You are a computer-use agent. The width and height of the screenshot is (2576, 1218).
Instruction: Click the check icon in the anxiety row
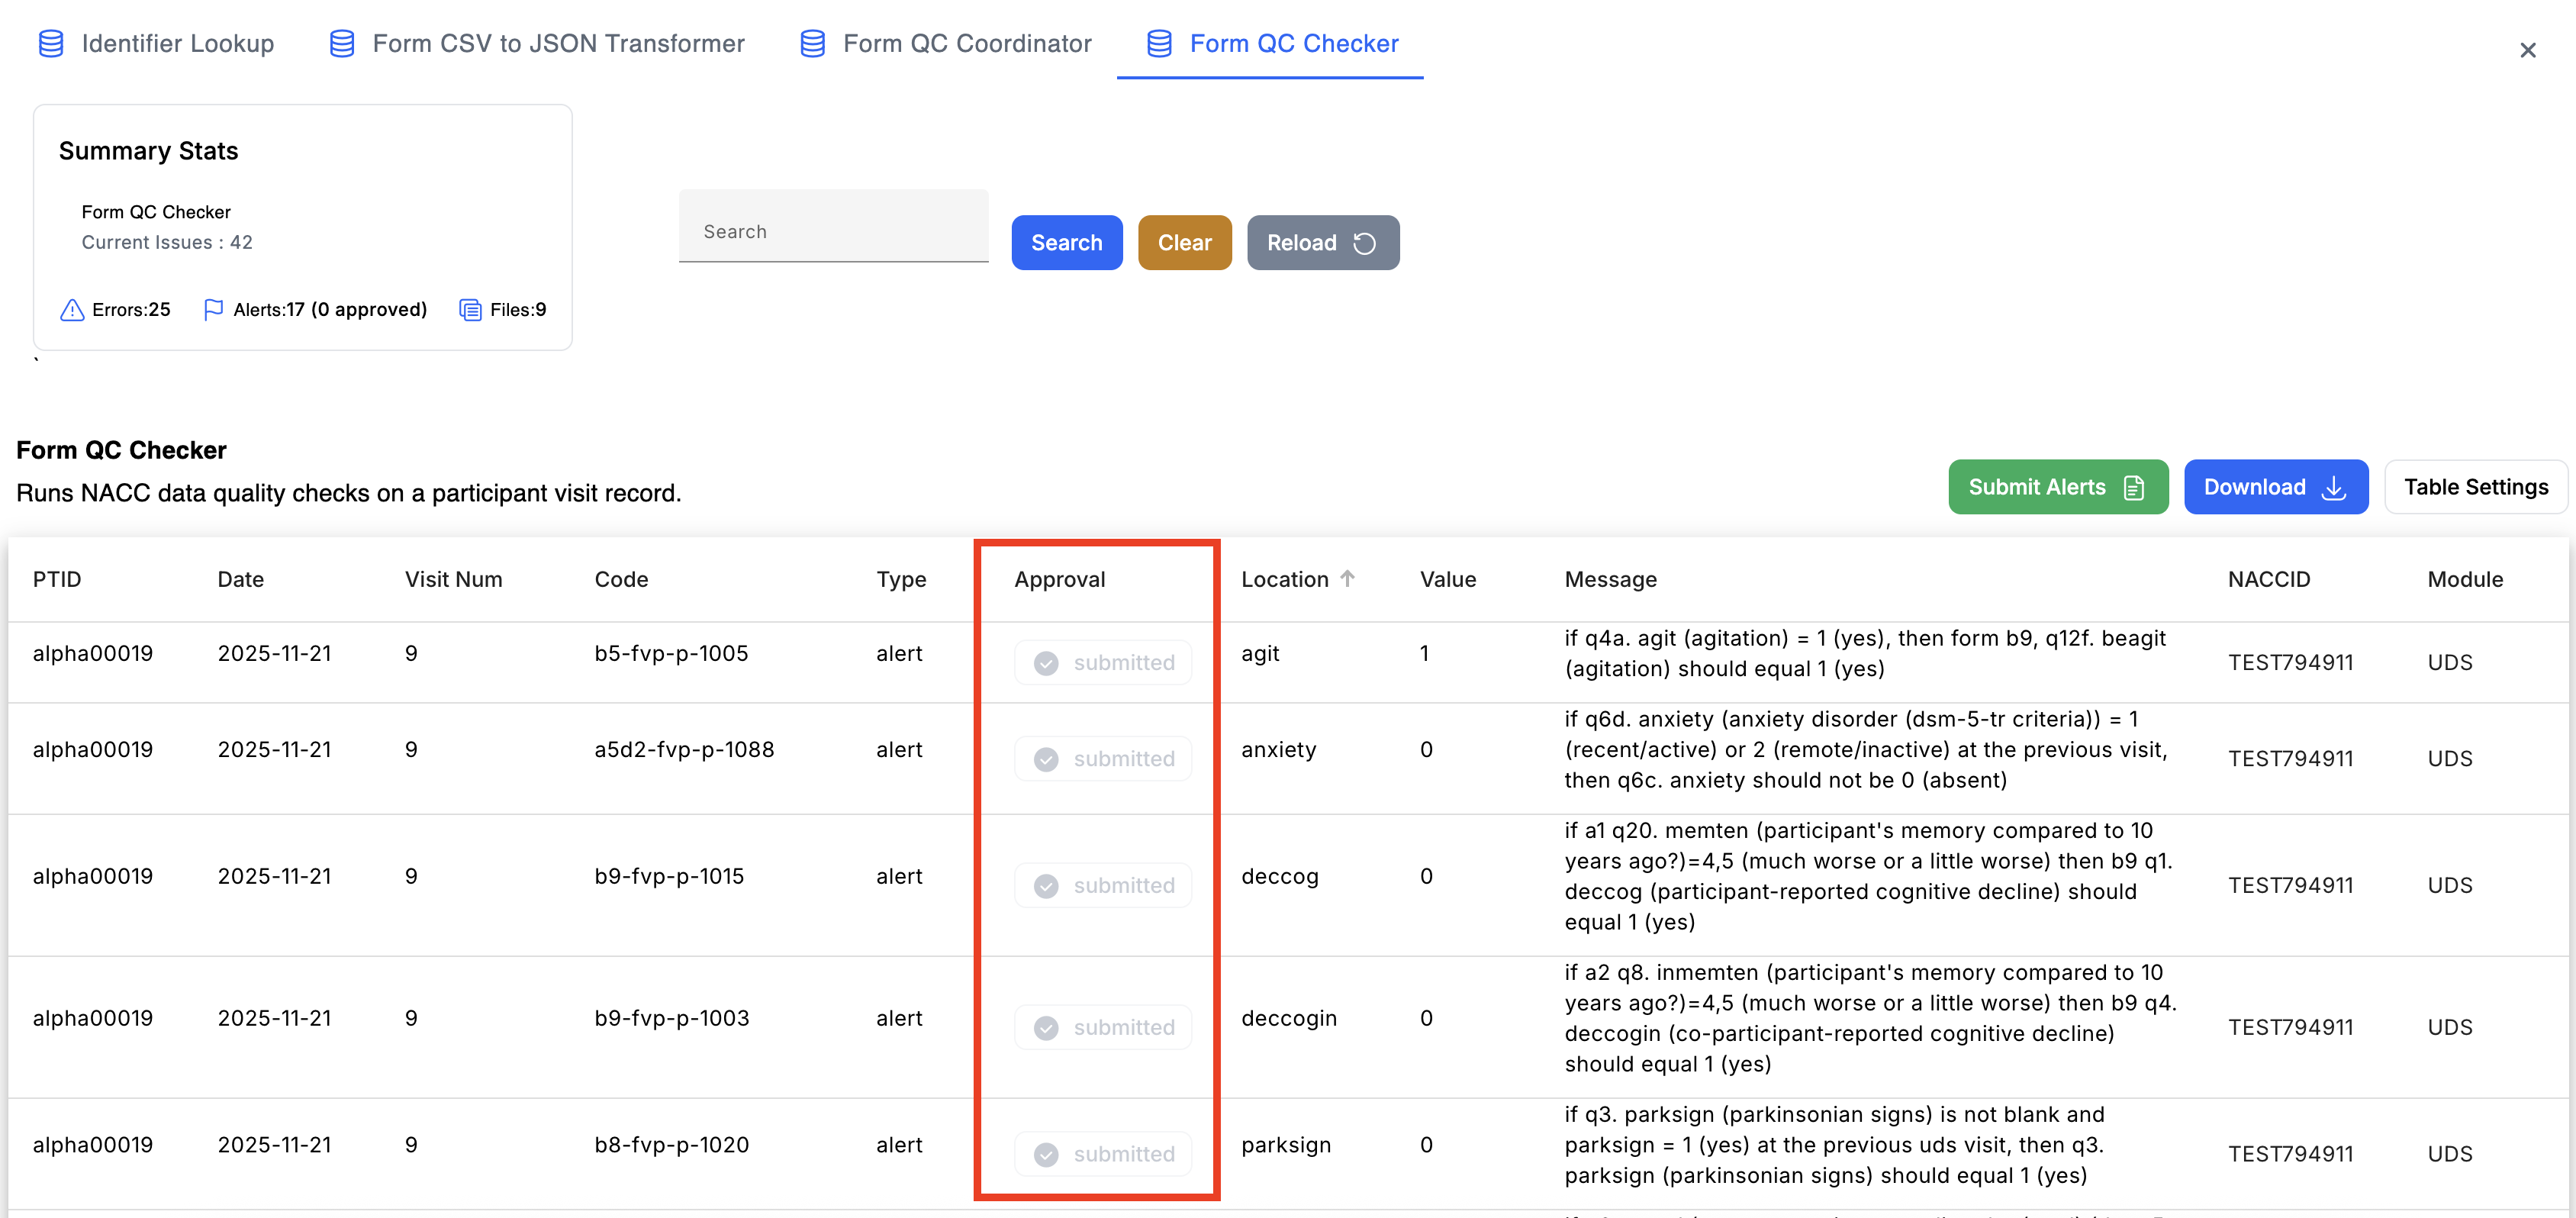click(1046, 760)
